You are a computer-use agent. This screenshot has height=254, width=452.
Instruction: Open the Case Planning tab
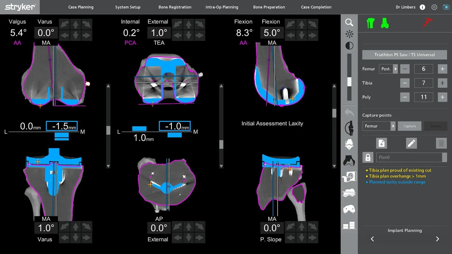pyautogui.click(x=81, y=7)
